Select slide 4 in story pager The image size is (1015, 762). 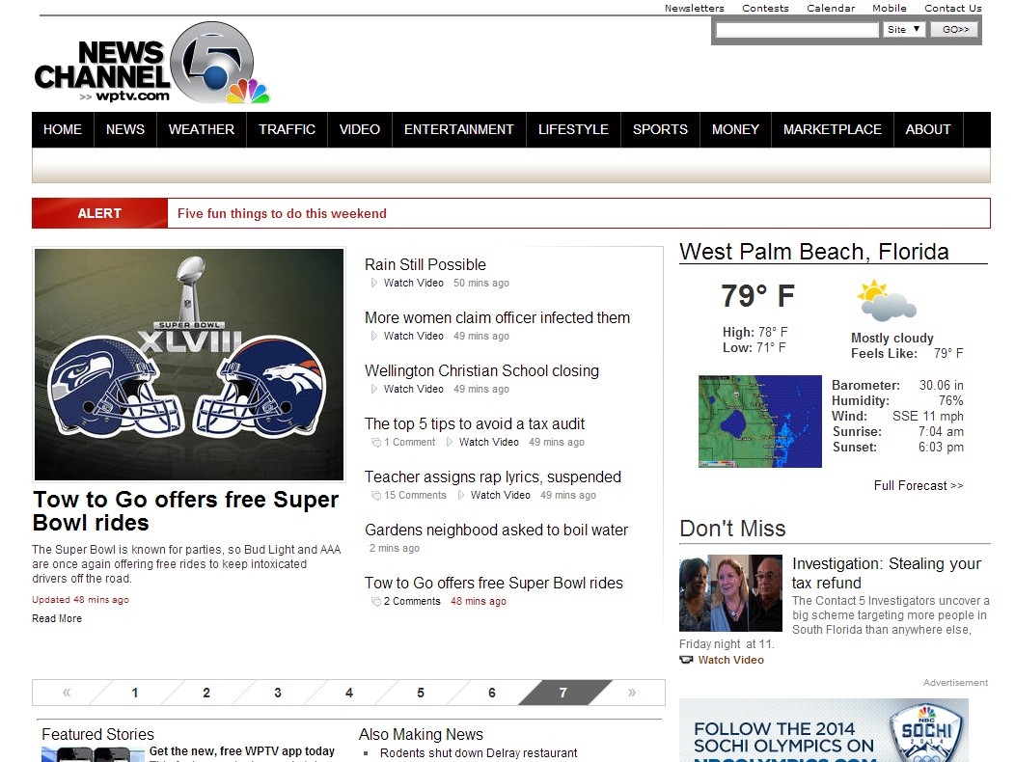point(349,693)
